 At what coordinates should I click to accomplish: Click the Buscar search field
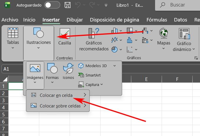click(177, 5)
